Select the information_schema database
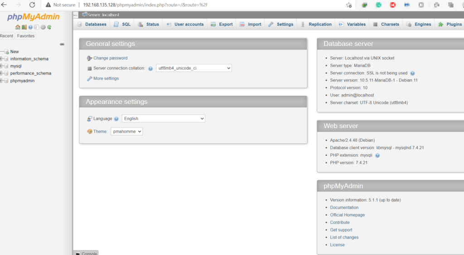 click(x=29, y=59)
